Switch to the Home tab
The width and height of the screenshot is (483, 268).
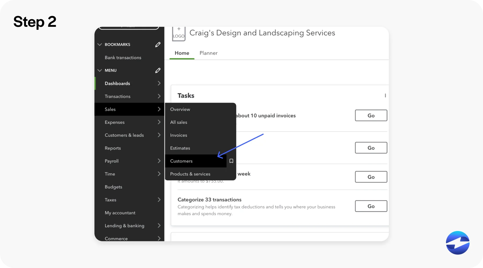tap(182, 53)
